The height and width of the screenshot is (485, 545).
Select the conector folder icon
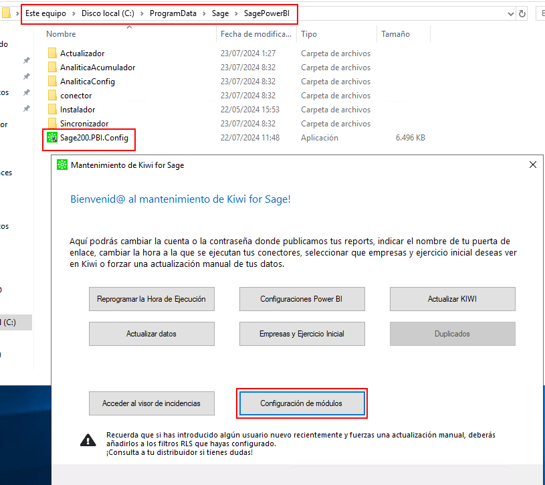52,95
